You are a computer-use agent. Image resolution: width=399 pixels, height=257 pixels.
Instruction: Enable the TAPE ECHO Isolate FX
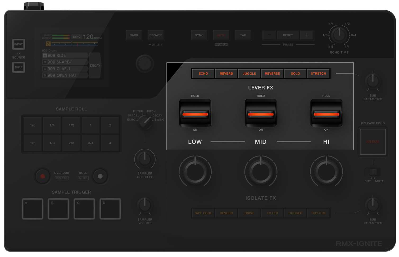point(203,213)
